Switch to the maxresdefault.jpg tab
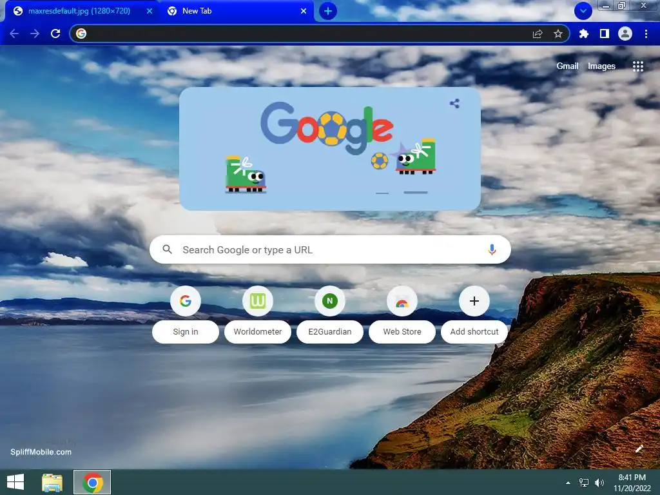 pos(79,11)
